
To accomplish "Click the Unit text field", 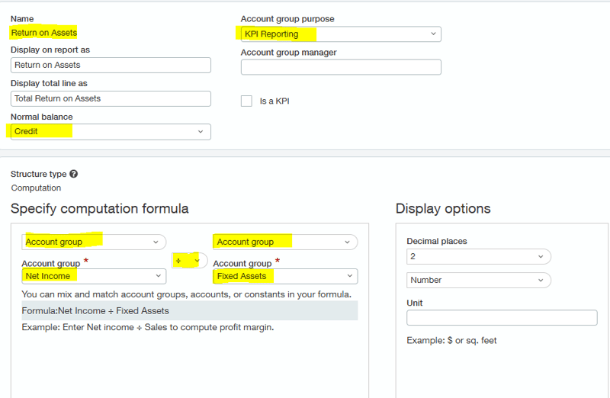I will pos(502,317).
